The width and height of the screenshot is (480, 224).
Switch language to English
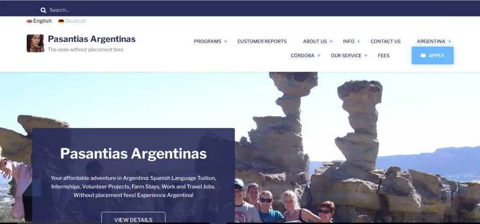[42, 21]
